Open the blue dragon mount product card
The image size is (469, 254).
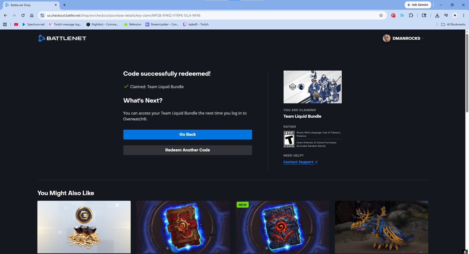381,227
